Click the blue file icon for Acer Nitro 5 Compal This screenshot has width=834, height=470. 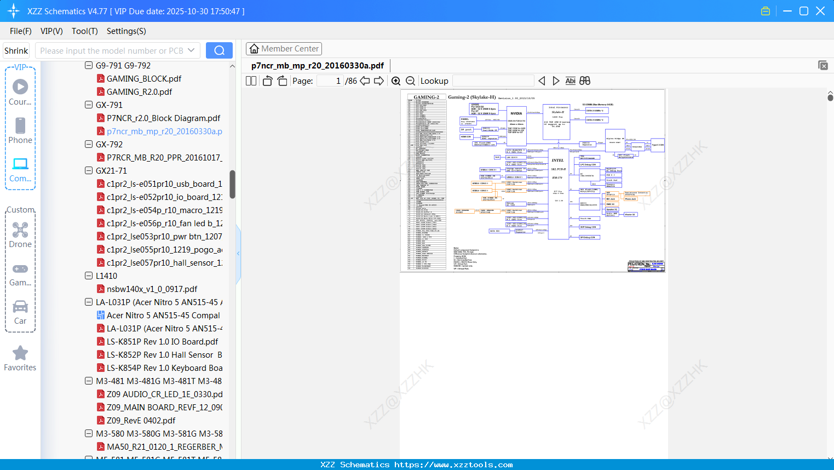tap(101, 315)
